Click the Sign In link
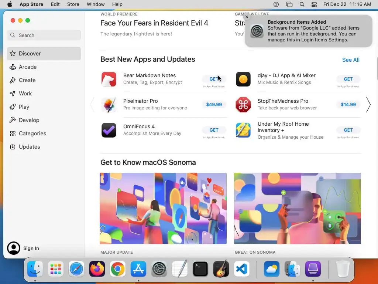 pyautogui.click(x=31, y=248)
